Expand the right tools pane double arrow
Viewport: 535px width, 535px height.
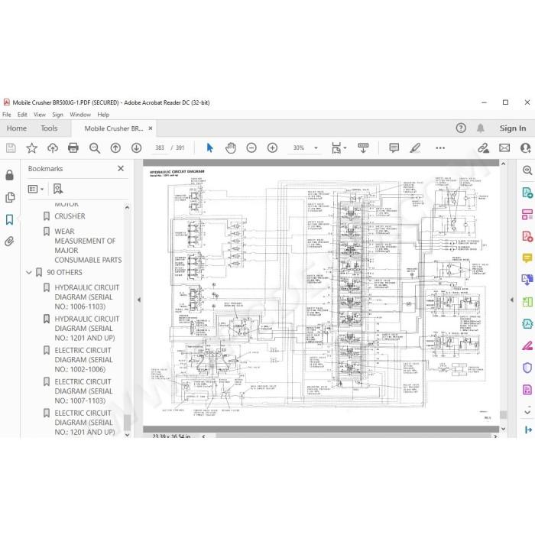tap(528, 430)
